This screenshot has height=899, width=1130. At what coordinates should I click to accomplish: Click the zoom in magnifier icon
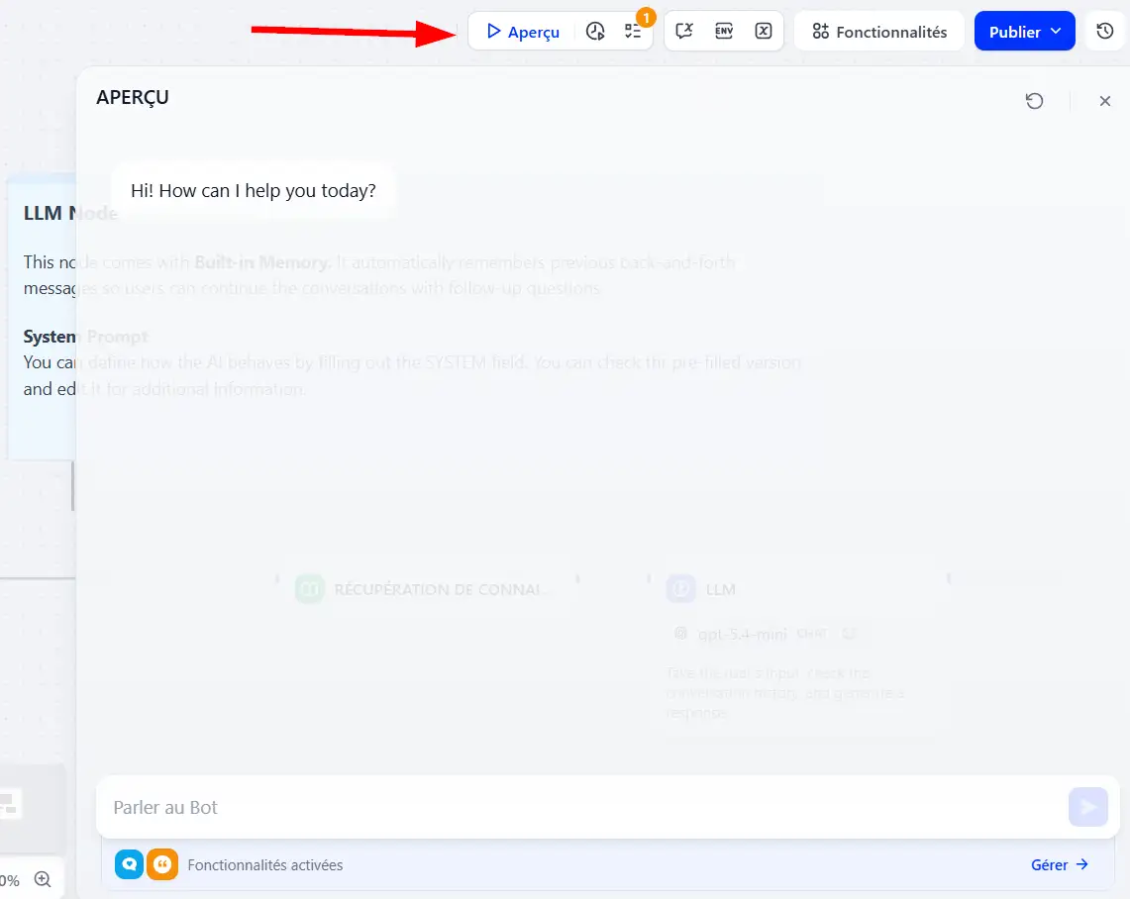click(43, 880)
